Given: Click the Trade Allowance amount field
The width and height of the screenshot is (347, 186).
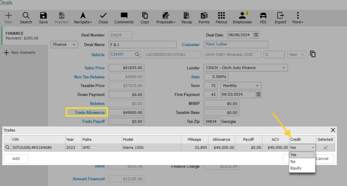Looking at the screenshot, I should (126, 113).
